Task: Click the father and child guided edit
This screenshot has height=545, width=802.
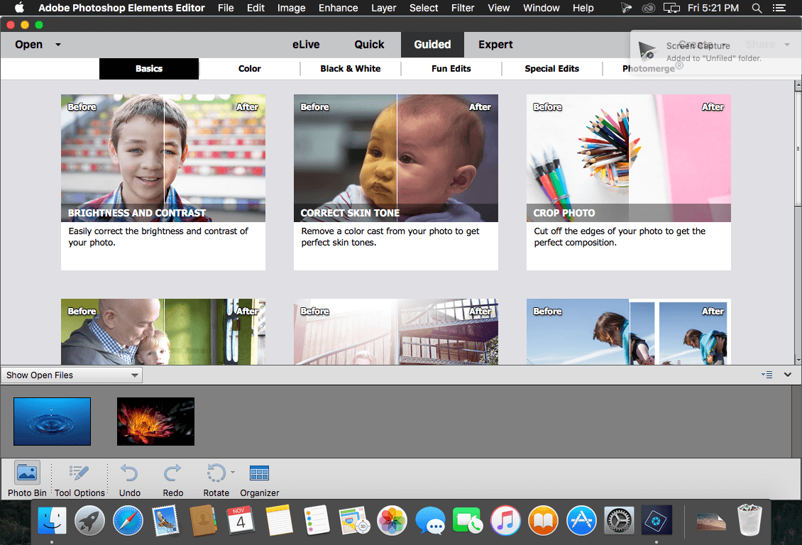Action: point(163,331)
